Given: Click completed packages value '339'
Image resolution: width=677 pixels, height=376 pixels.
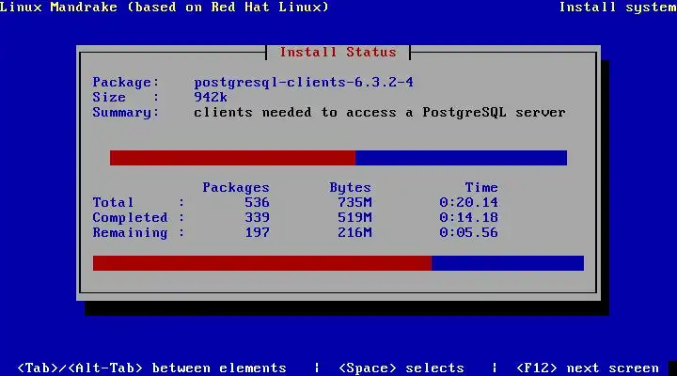Looking at the screenshot, I should click(257, 217).
